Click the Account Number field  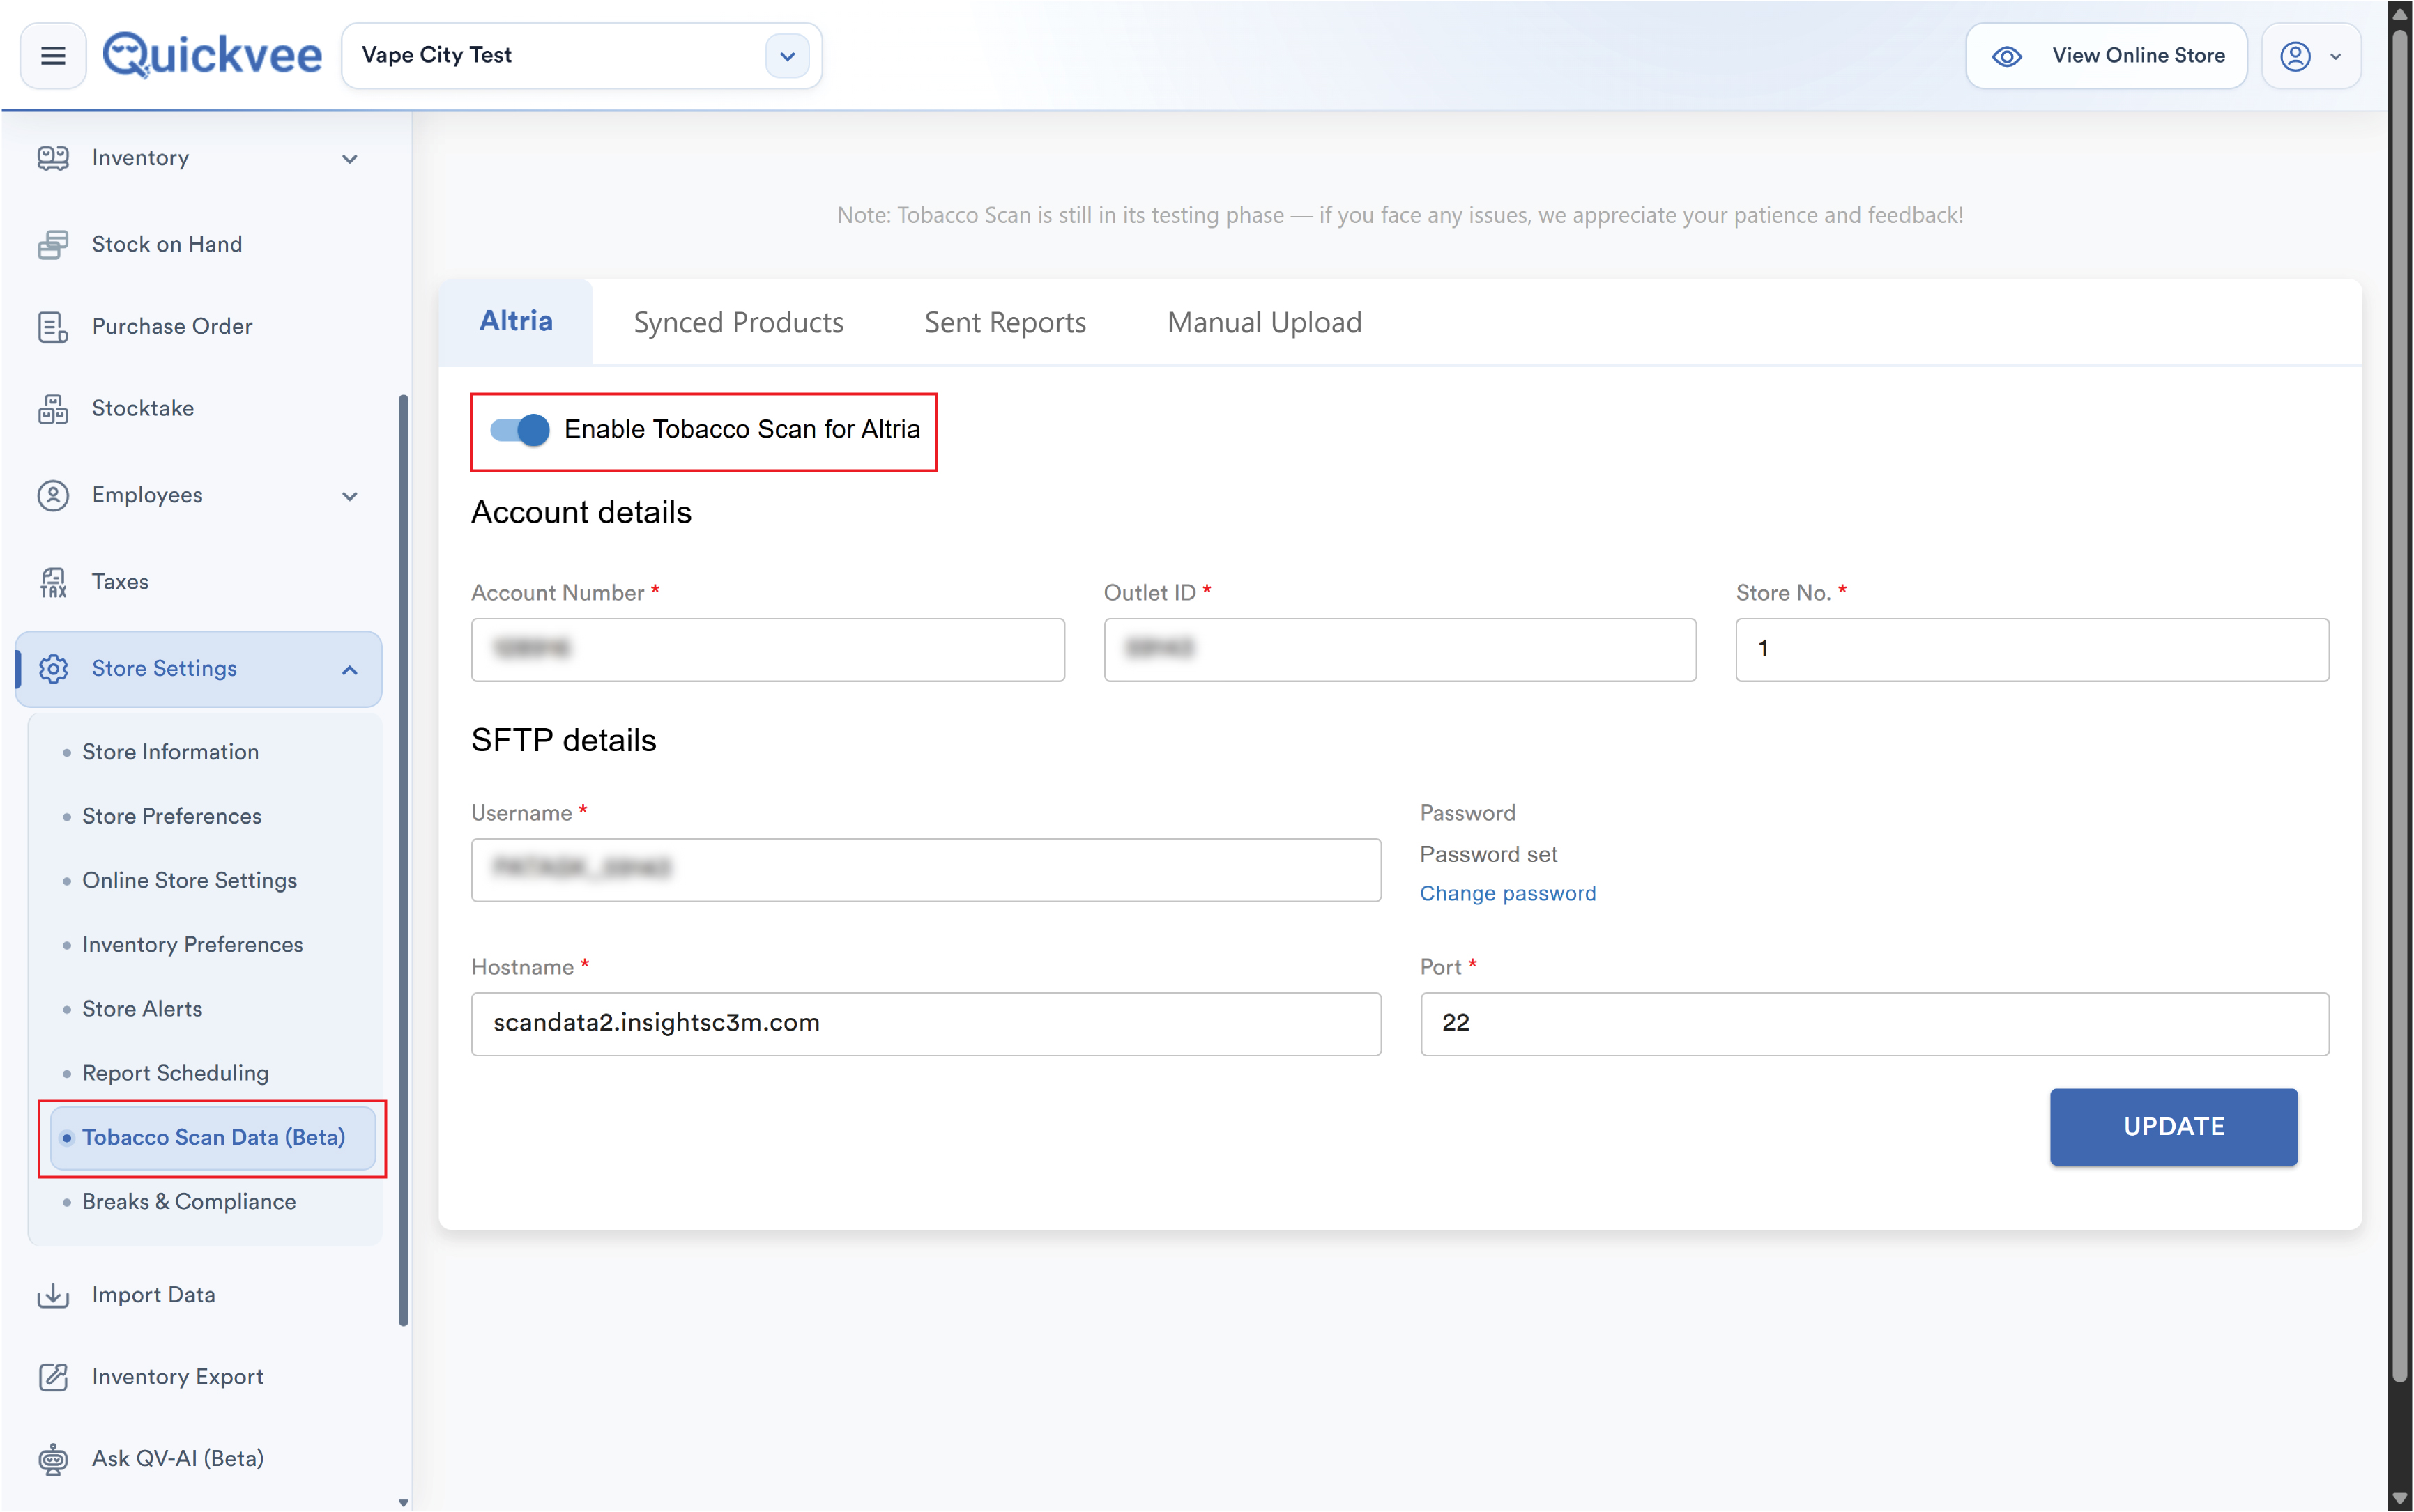(767, 650)
